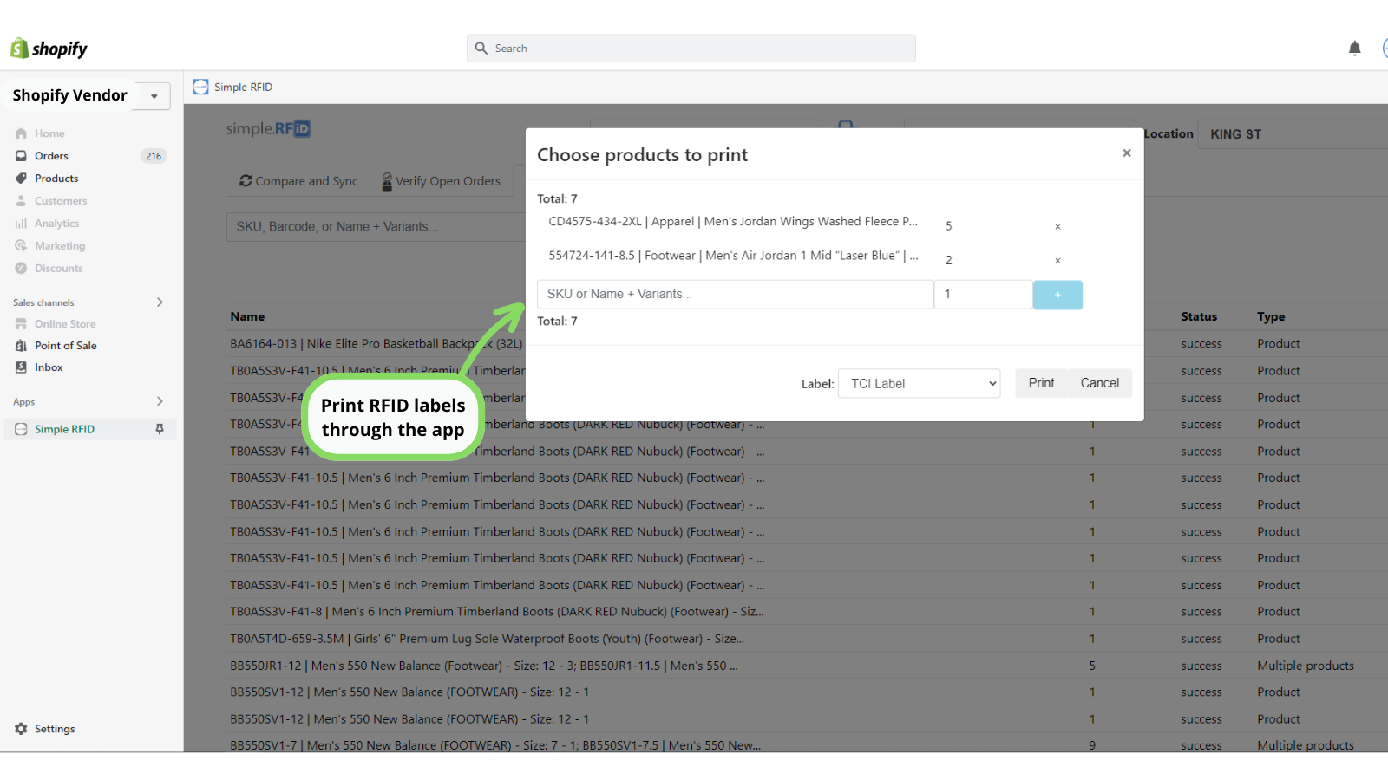Click the Compare and Sync refresh icon
This screenshot has width=1388, height=780.
(246, 181)
